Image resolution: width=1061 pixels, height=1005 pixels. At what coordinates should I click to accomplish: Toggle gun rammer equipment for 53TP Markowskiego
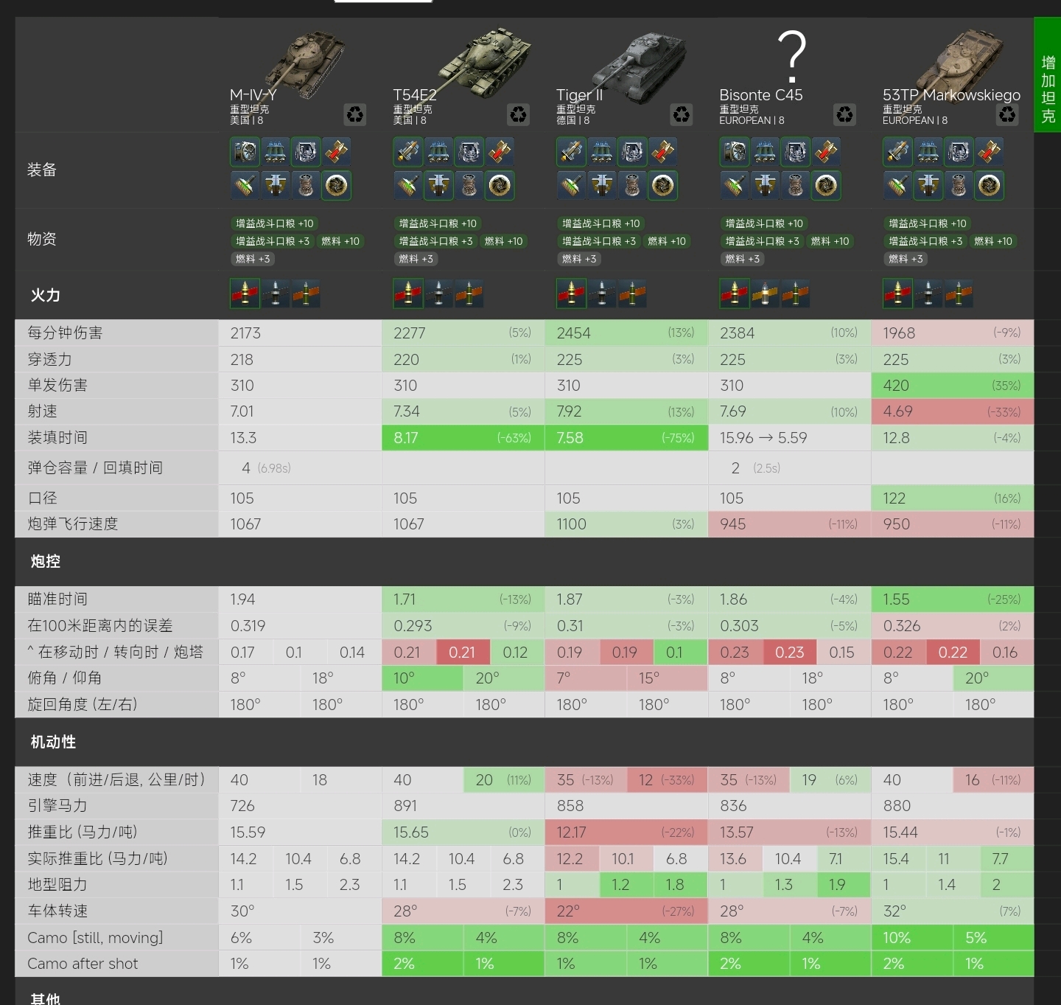click(x=897, y=152)
